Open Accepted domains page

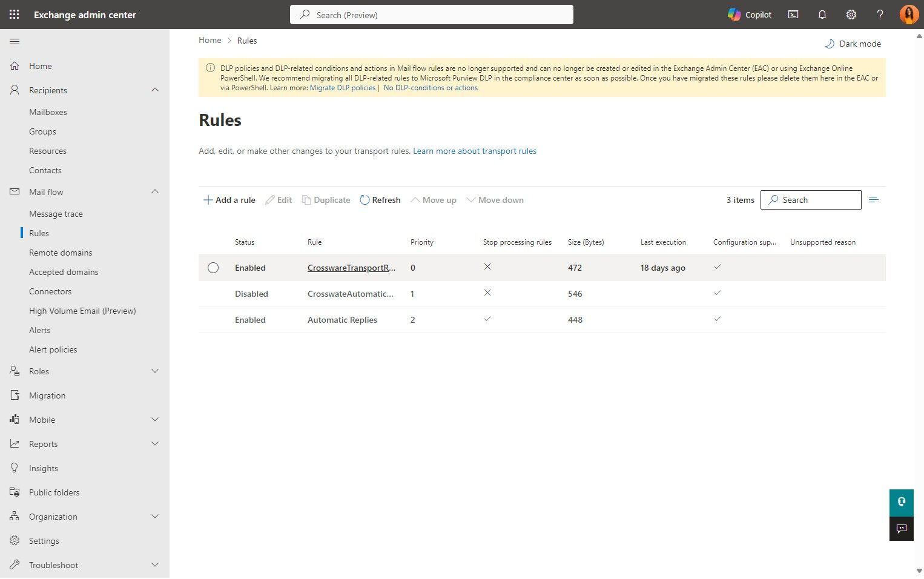click(64, 272)
